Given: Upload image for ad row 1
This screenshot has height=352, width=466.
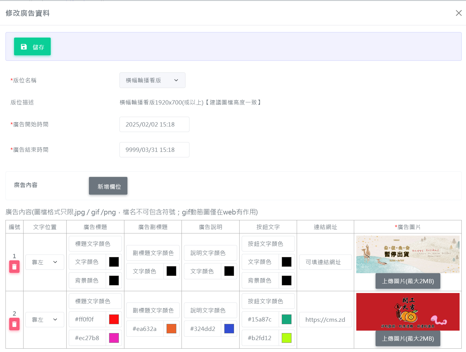Looking at the screenshot, I should [x=408, y=281].
